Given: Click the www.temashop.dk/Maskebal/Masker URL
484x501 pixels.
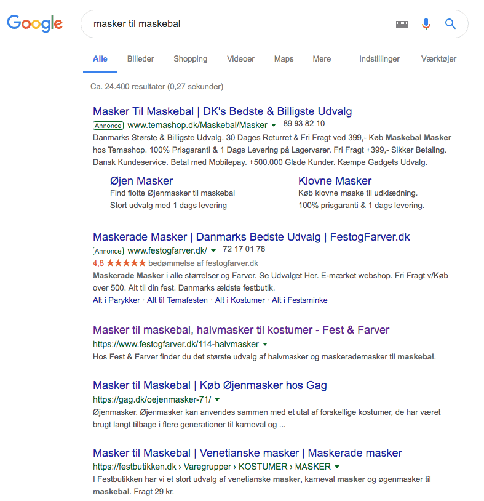Looking at the screenshot, I should 197,125.
